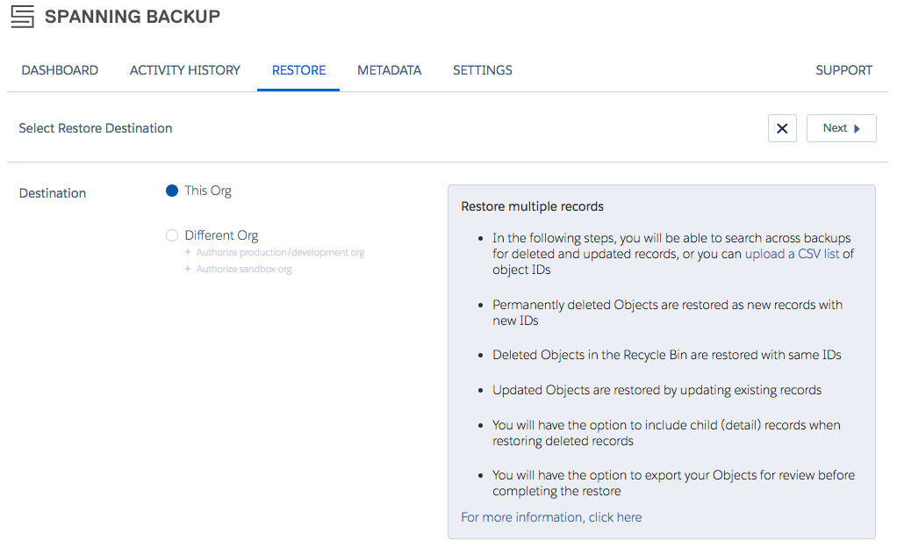Open the Support page

[843, 70]
